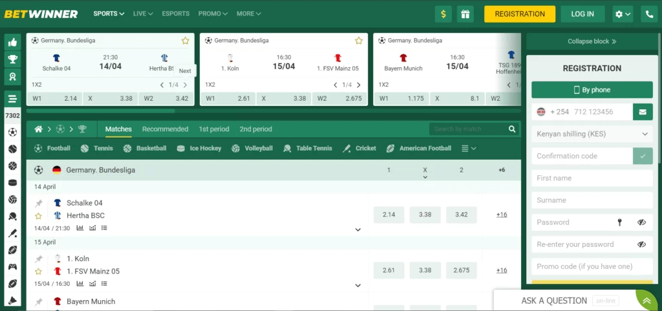Click the phone callback icon in header
The image size is (662, 311).
[x=649, y=14]
